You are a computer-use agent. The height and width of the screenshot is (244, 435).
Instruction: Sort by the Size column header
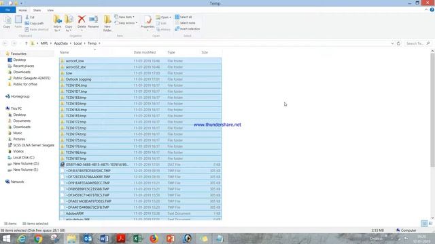click(205, 52)
